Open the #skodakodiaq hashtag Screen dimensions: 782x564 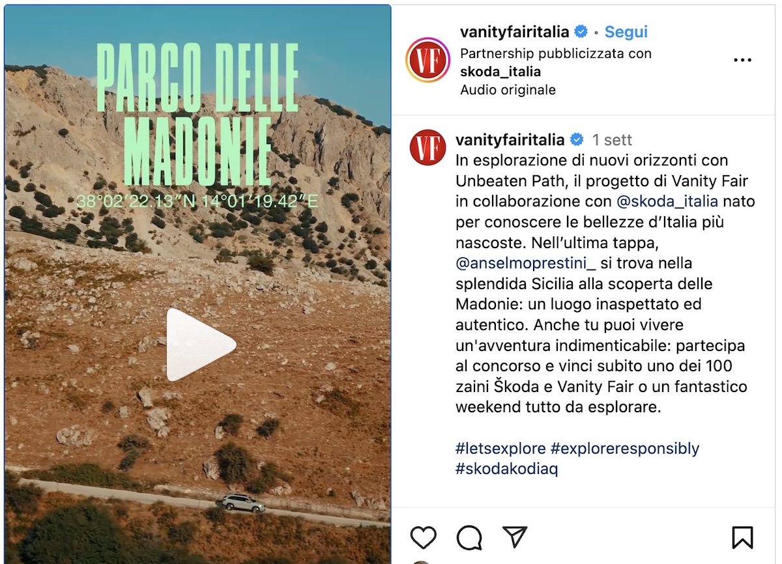506,469
